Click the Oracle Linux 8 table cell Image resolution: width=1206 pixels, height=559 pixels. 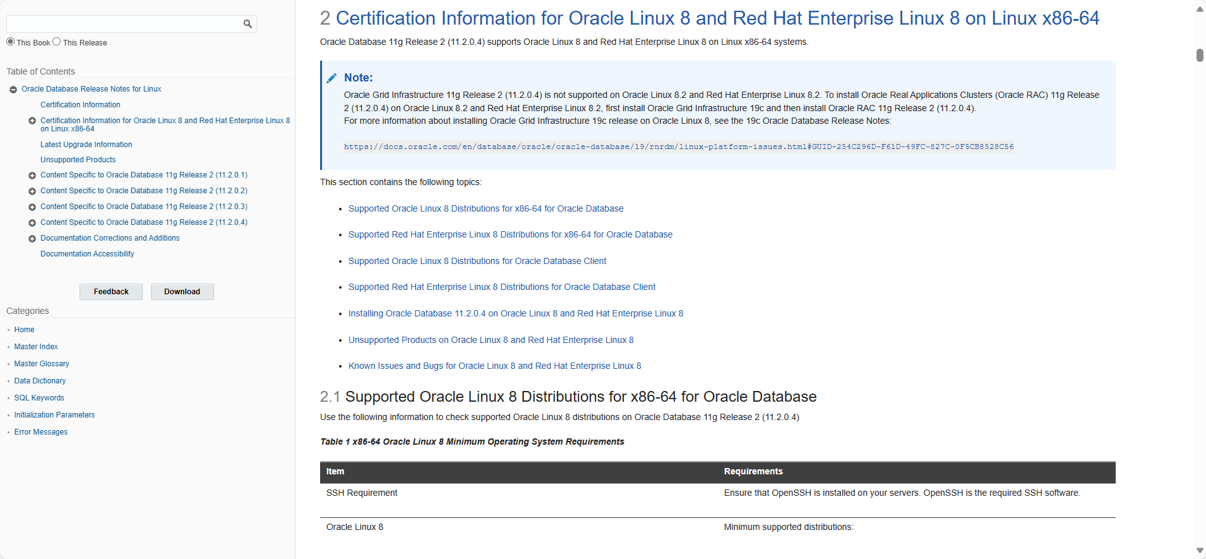click(355, 527)
